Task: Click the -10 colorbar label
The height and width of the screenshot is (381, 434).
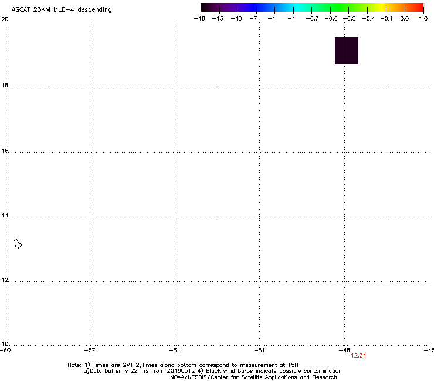Action: [x=236, y=19]
